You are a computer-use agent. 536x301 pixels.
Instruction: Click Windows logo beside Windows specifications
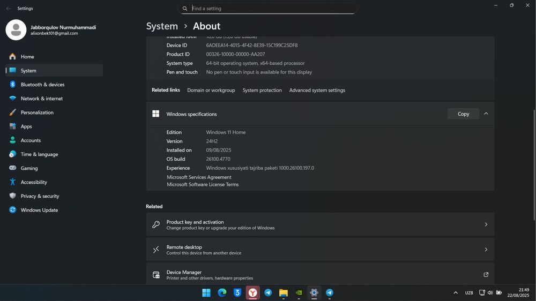click(x=156, y=114)
